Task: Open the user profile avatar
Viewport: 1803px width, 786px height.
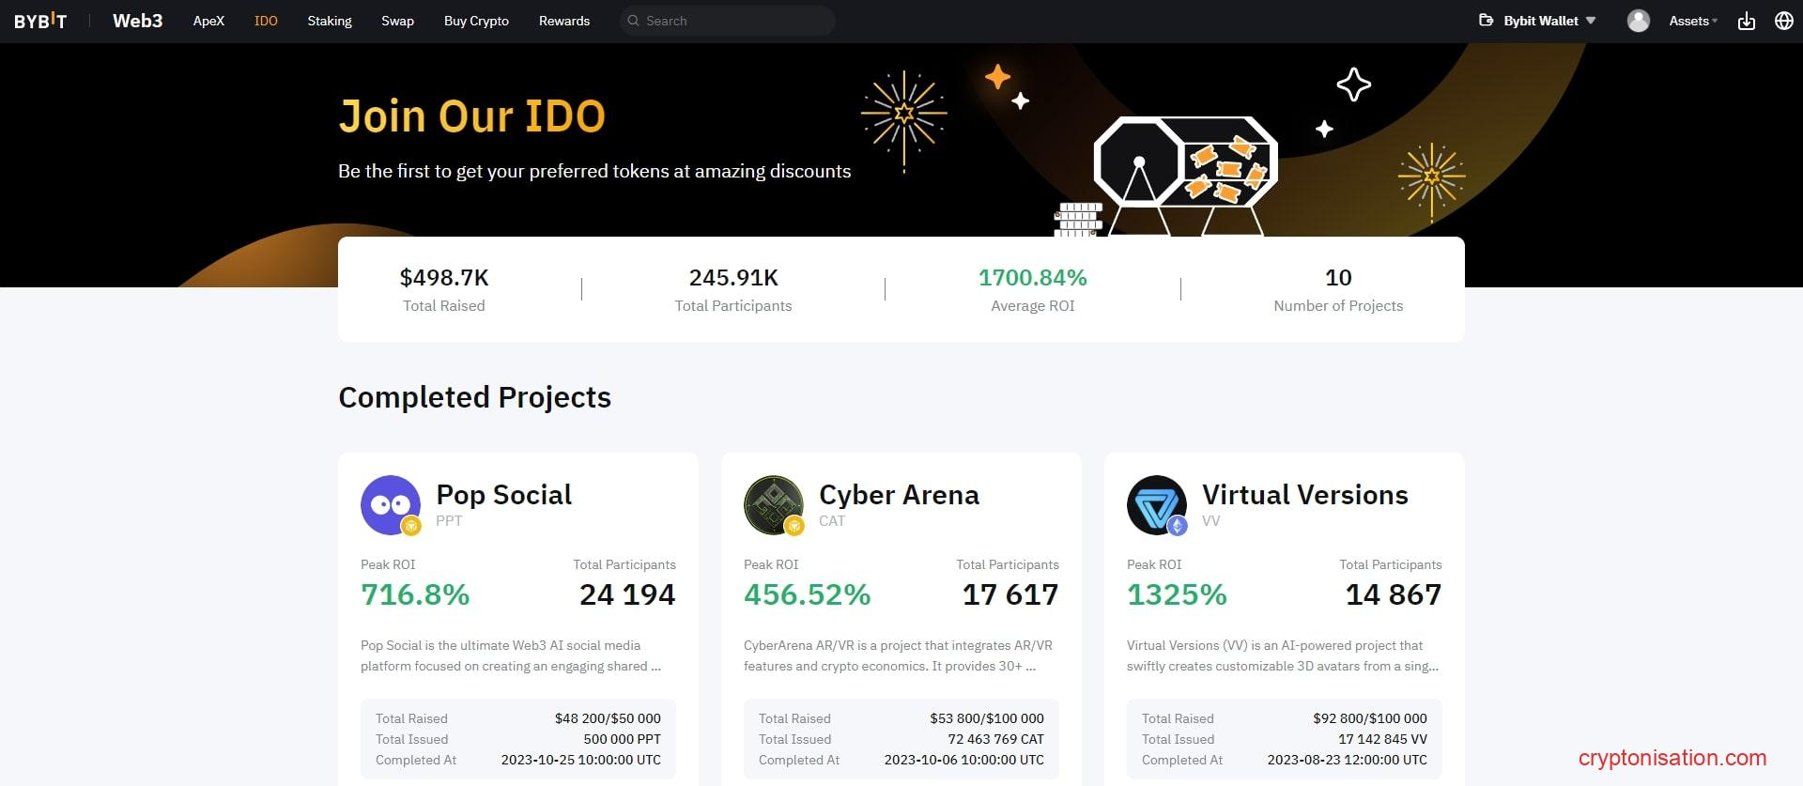Action: tap(1638, 21)
